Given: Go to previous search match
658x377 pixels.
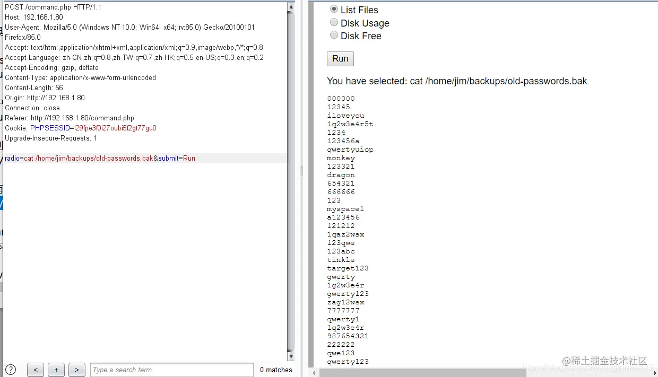Looking at the screenshot, I should [36, 370].
